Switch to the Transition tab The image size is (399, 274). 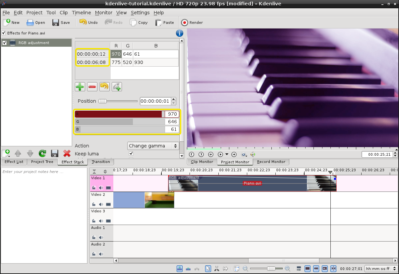101,162
